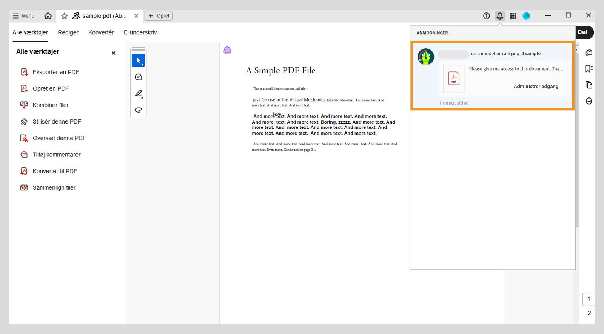Click the requester's avatar in notification
The image size is (604, 334).
click(426, 57)
